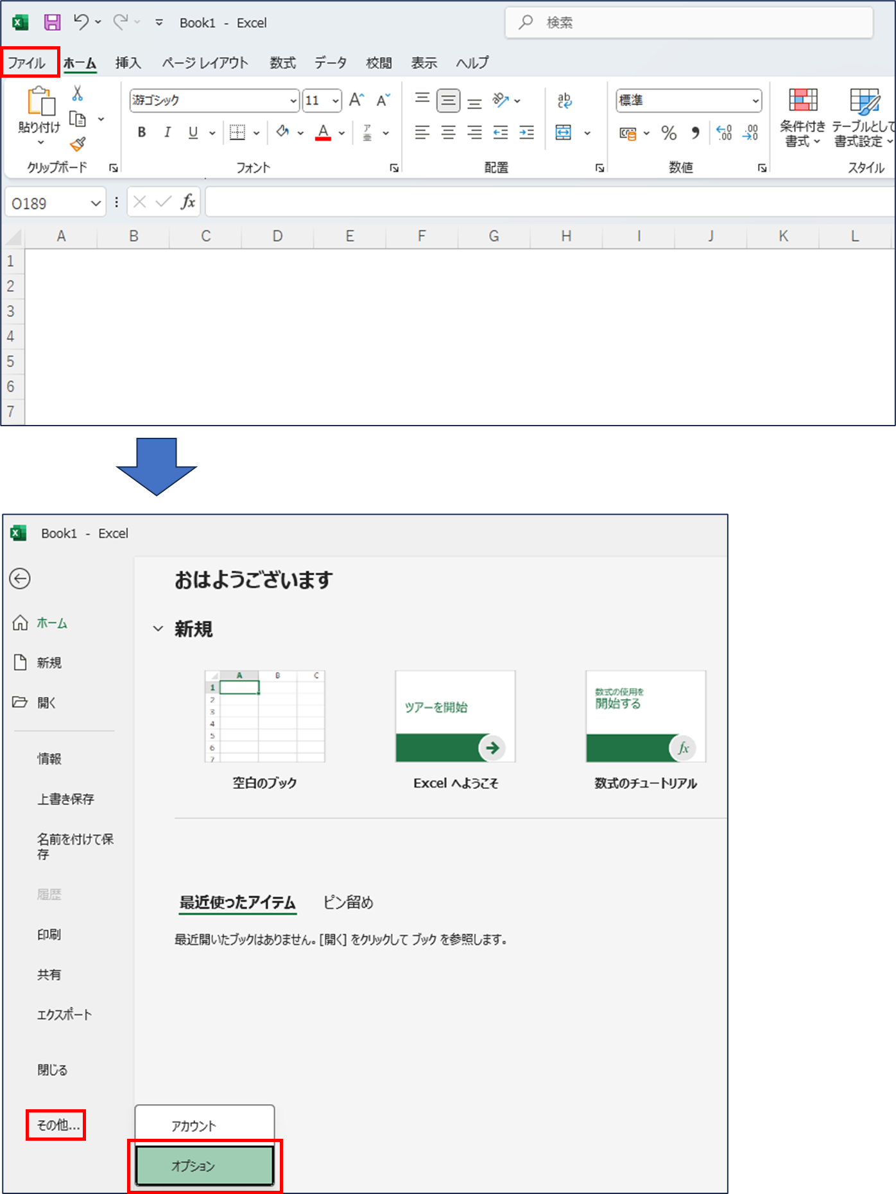Click the Center alignment icon

tap(448, 132)
